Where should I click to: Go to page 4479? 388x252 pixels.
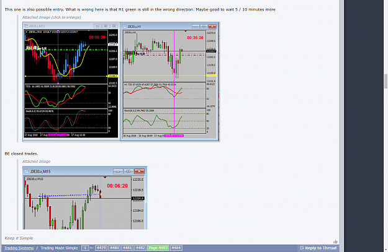tap(101, 248)
